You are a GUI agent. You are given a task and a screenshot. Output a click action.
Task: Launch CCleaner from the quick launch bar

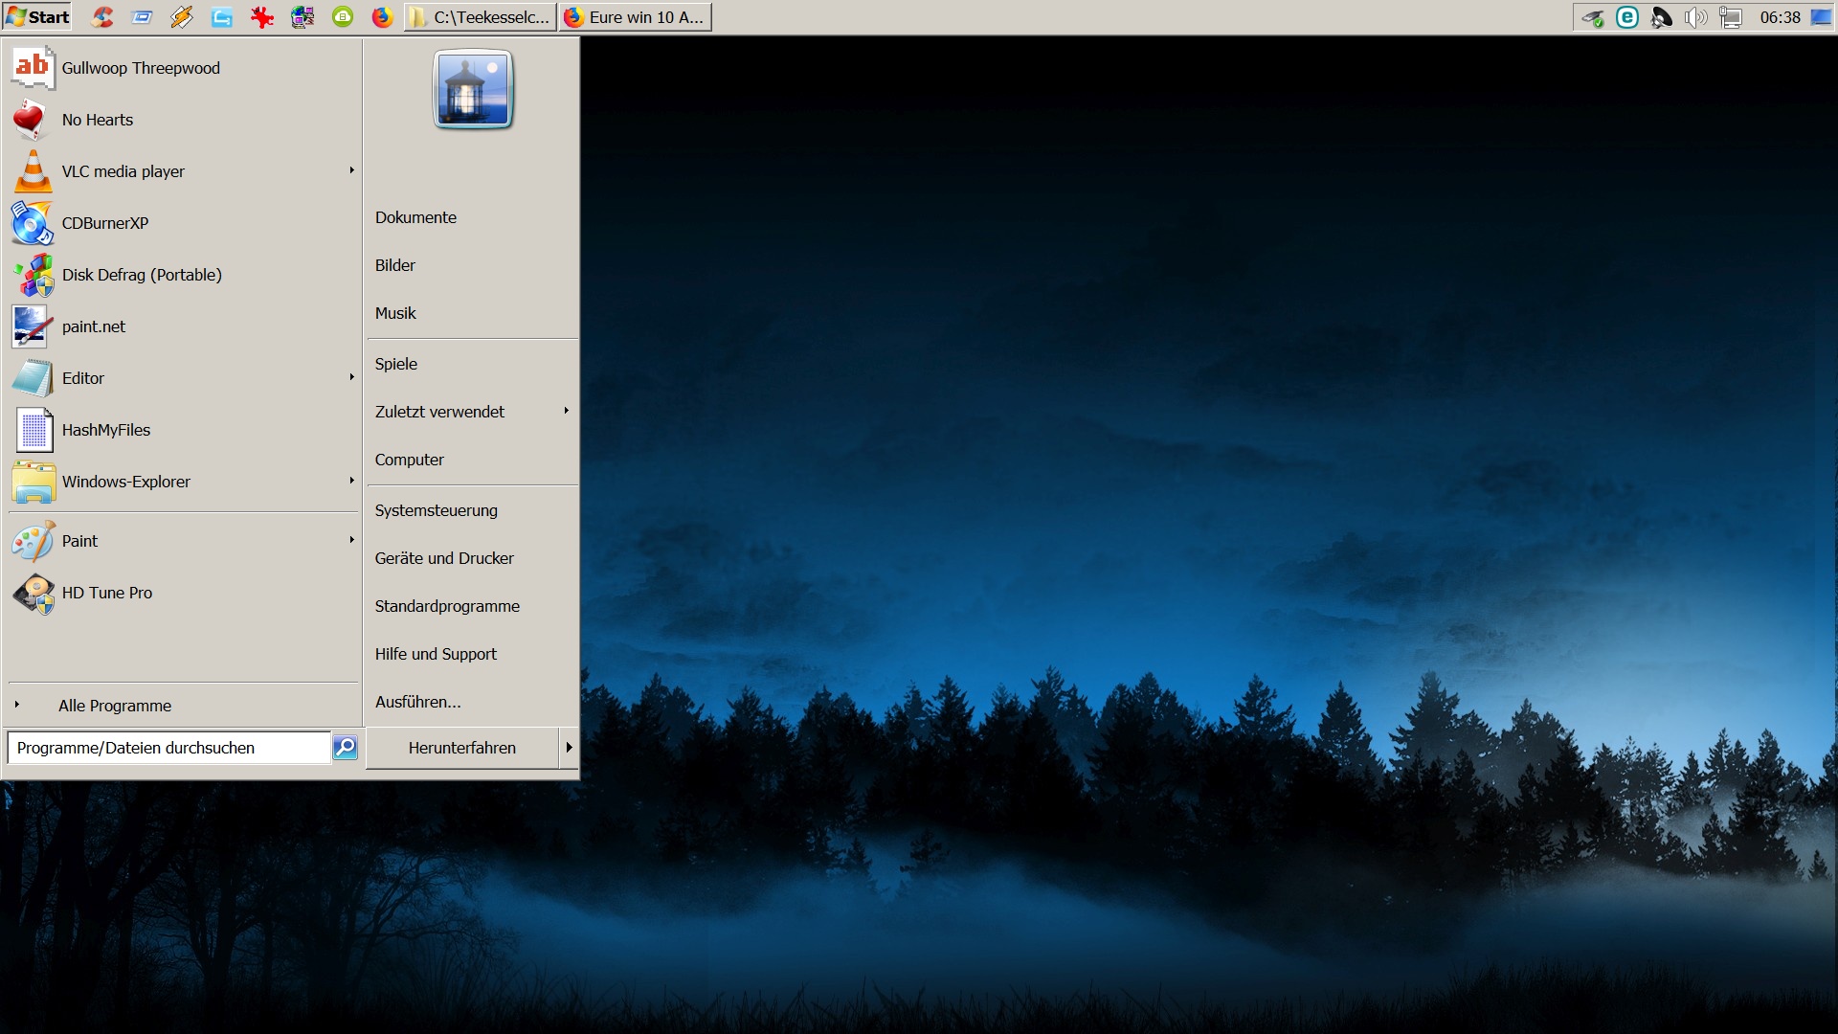coord(102,17)
